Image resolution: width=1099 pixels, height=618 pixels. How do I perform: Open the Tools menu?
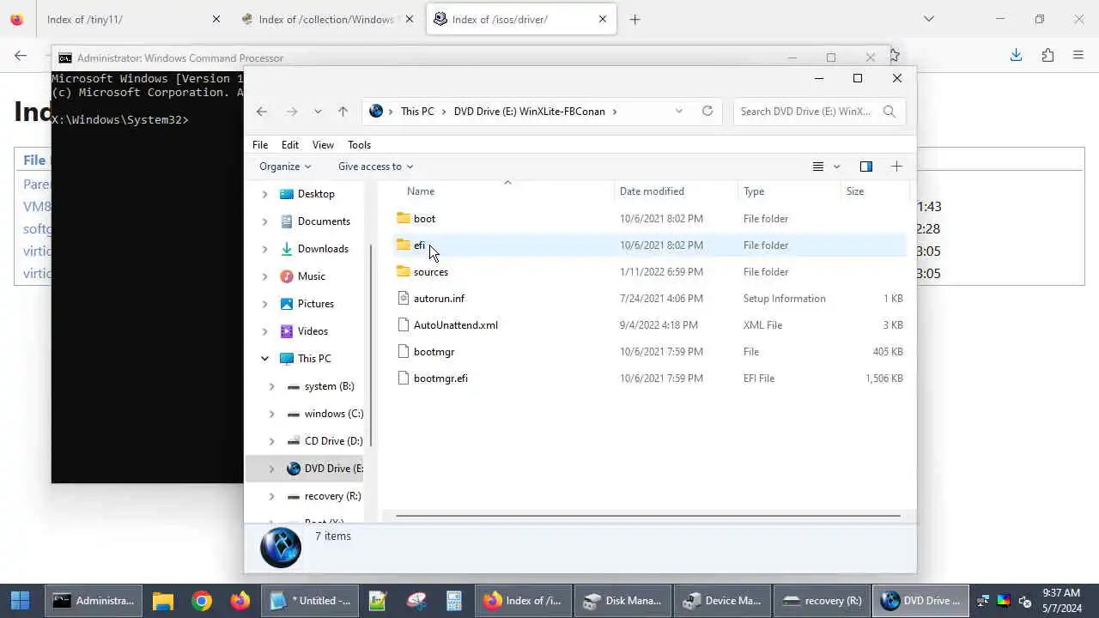(x=359, y=144)
